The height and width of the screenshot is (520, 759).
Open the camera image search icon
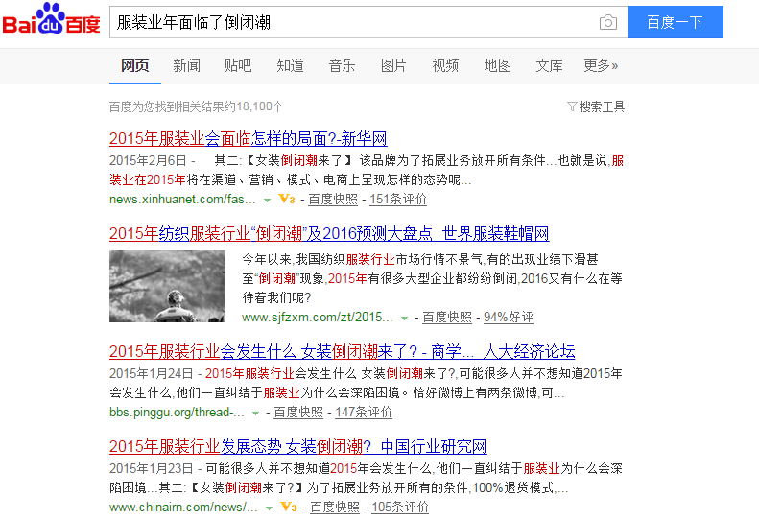(x=608, y=22)
